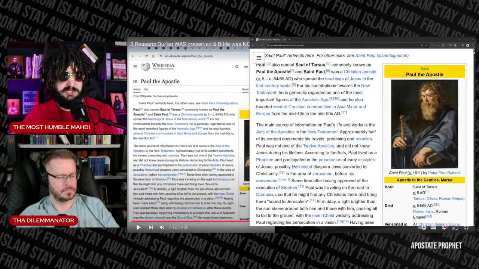Image resolution: width=479 pixels, height=269 pixels.
Task: Toggle table of contents button on right page
Action: pyautogui.click(x=259, y=58)
